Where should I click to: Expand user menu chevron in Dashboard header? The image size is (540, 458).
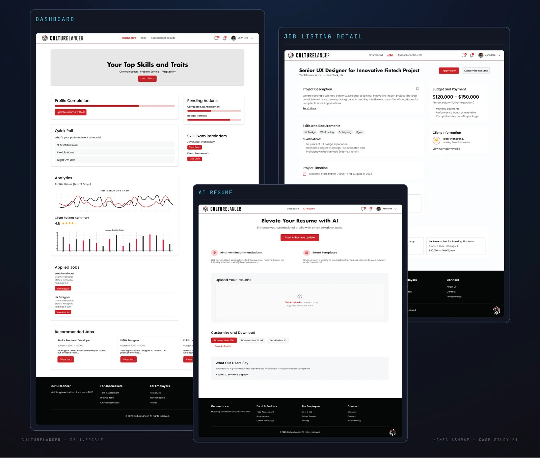pyautogui.click(x=252, y=38)
